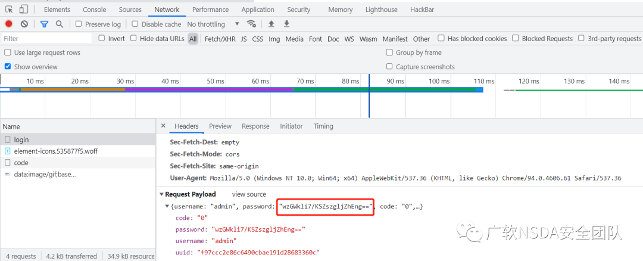The image size is (643, 261).
Task: Open the Memory tab
Action: click(x=340, y=10)
